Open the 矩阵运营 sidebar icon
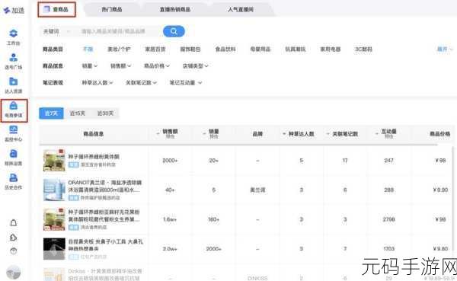The height and width of the screenshot is (281, 457). point(14,154)
